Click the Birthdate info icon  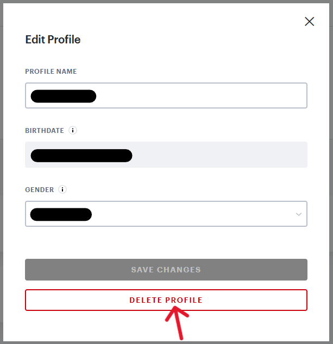tap(73, 131)
